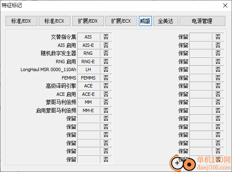Go to the 扩展/ECX tab
Viewport: 232px width, 172px height.
[x=121, y=21]
